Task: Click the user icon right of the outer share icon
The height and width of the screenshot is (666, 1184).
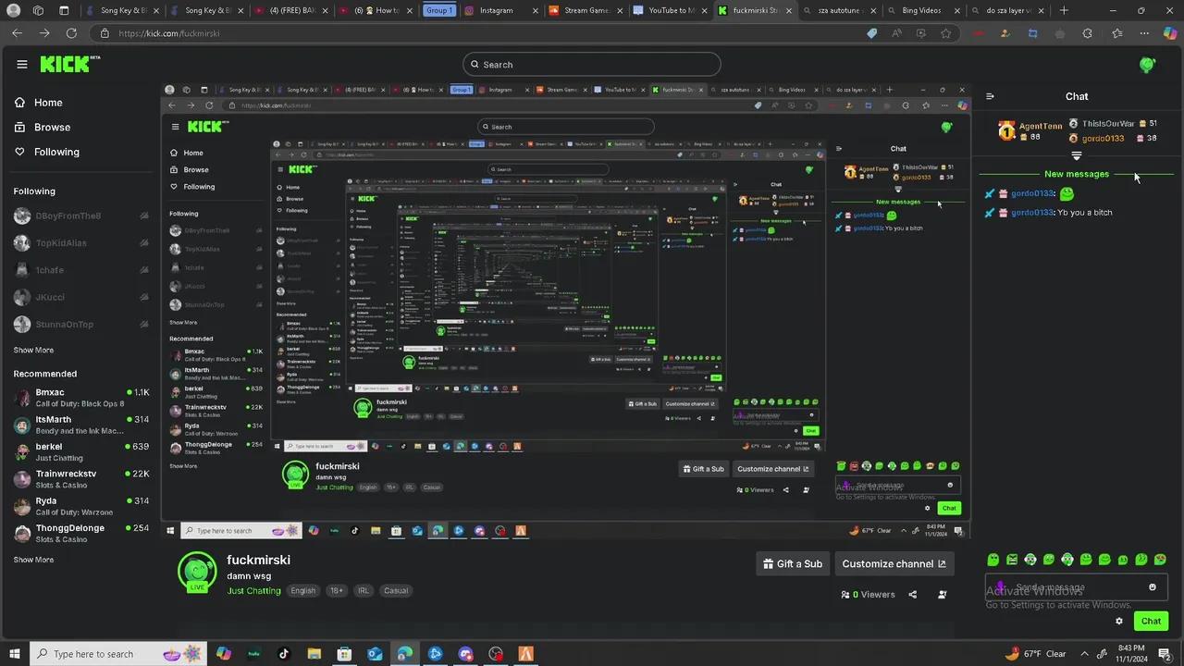Action: point(943,595)
